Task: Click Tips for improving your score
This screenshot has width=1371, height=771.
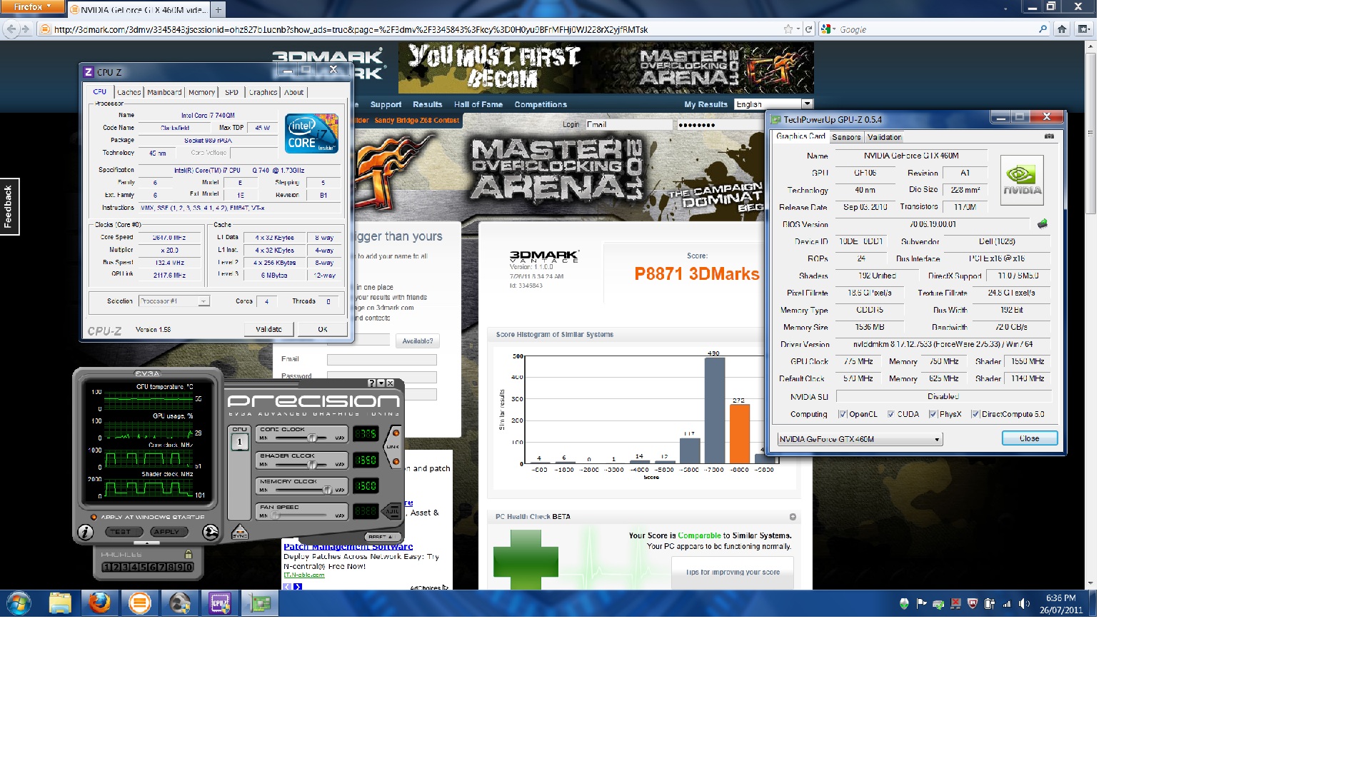Action: (x=733, y=573)
